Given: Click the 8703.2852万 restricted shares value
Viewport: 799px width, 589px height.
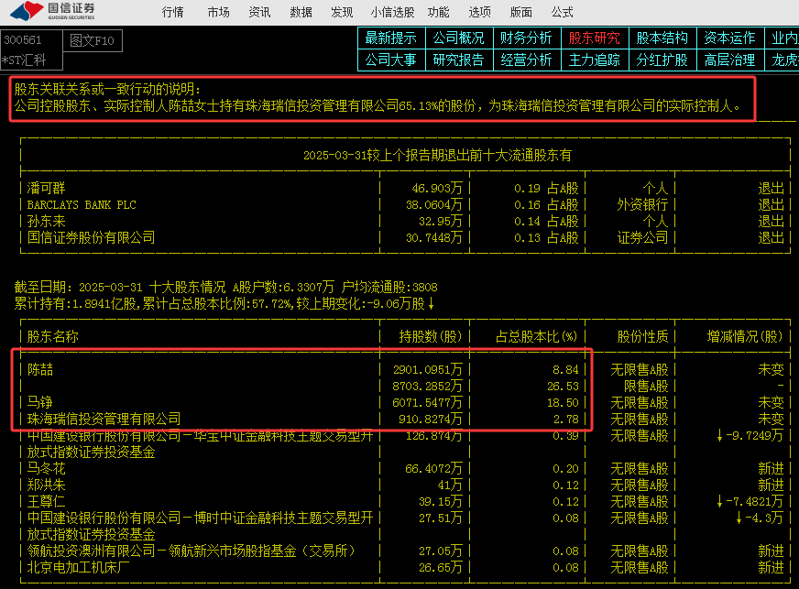Looking at the screenshot, I should click(x=427, y=387).
